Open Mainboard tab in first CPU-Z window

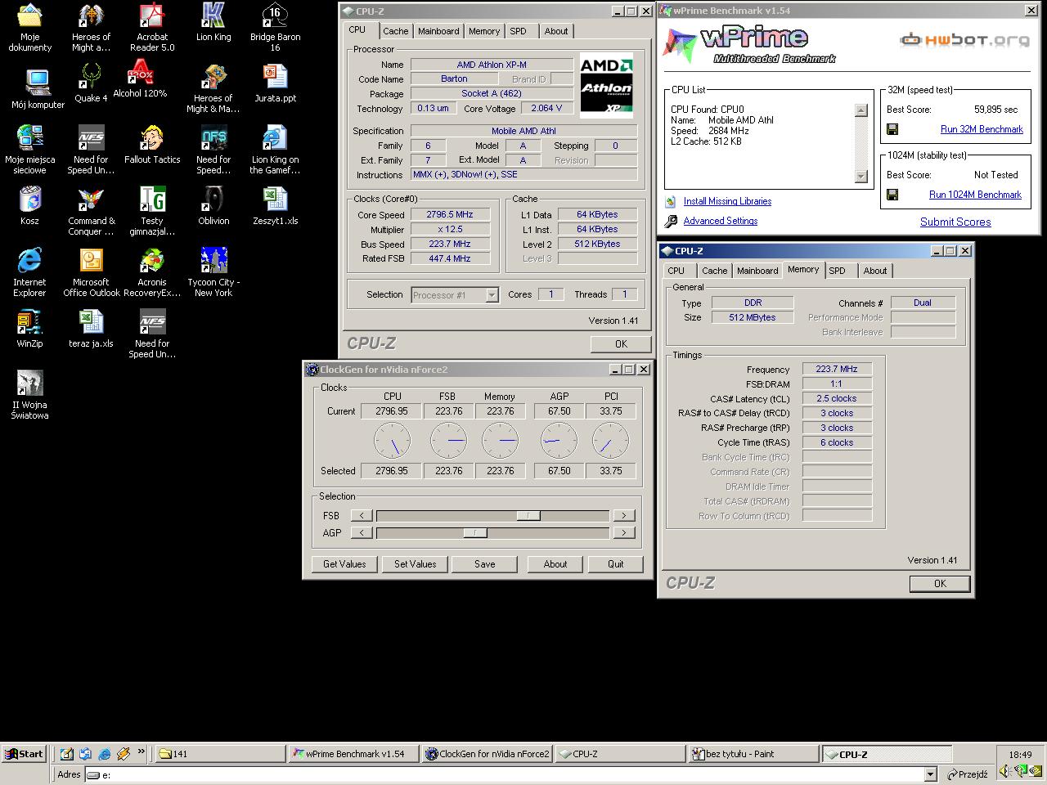tap(438, 31)
